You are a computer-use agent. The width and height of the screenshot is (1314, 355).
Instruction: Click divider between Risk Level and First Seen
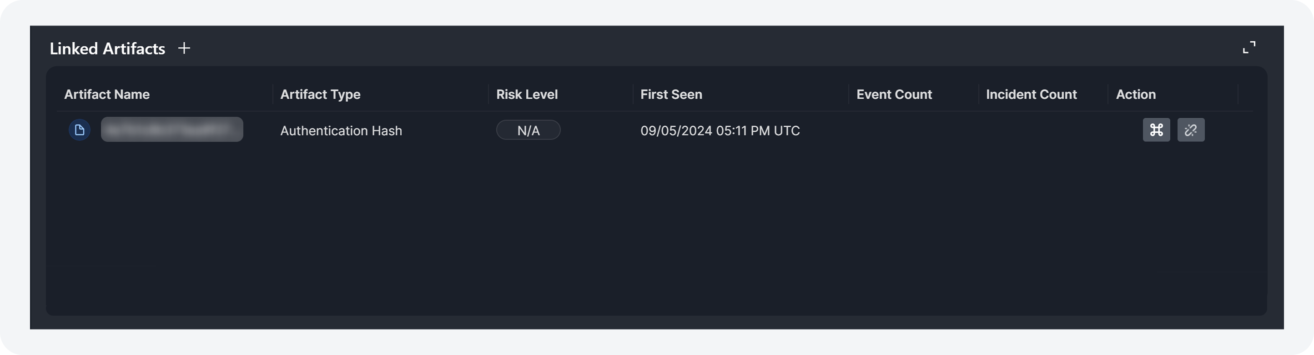coord(633,95)
